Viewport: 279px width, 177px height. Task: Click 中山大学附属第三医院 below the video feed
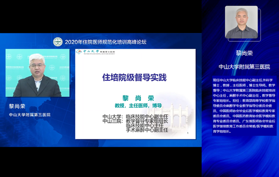coord(30,115)
